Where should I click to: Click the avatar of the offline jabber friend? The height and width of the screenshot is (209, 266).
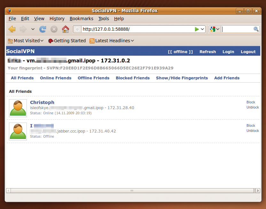pos(18,132)
